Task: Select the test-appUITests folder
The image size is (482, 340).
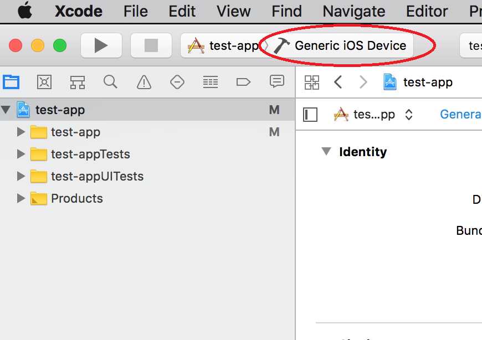Action: 147,176
